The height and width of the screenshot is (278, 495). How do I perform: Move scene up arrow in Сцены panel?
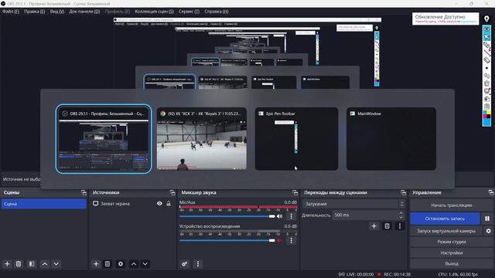coord(45,264)
